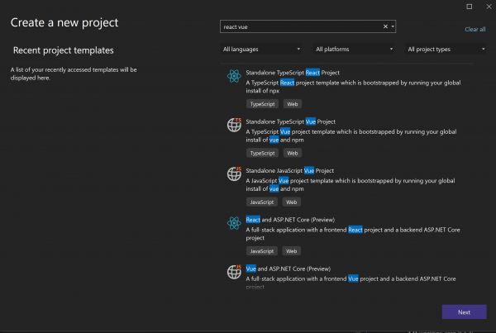Click the TS globe icon of Standalone TypeScript Vue Project

click(x=234, y=125)
